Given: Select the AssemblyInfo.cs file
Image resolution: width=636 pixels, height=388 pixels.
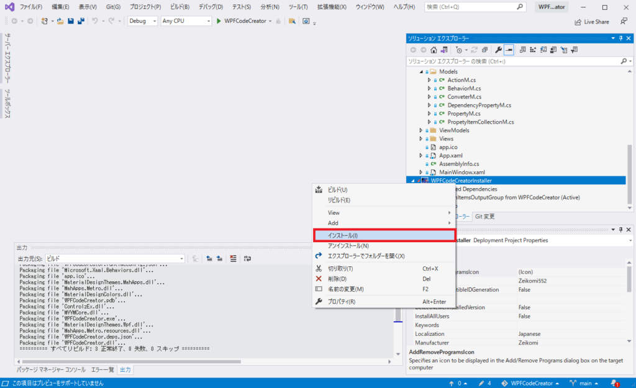Looking at the screenshot, I should 459,164.
